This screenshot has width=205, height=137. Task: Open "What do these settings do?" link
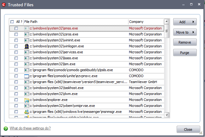pos(30,128)
